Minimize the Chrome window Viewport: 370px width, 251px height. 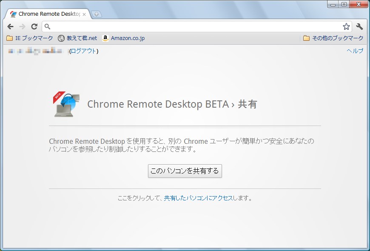point(333,4)
